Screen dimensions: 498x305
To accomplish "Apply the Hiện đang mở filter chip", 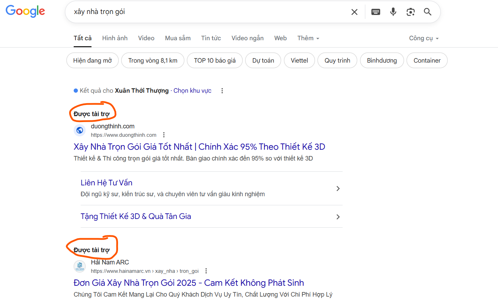I will point(93,61).
